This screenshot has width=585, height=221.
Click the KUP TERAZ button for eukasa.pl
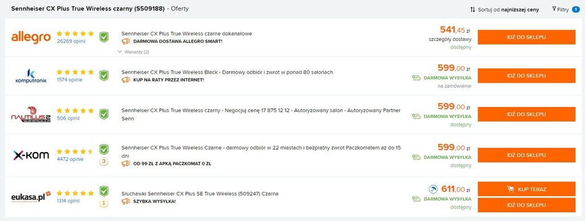(x=526, y=189)
